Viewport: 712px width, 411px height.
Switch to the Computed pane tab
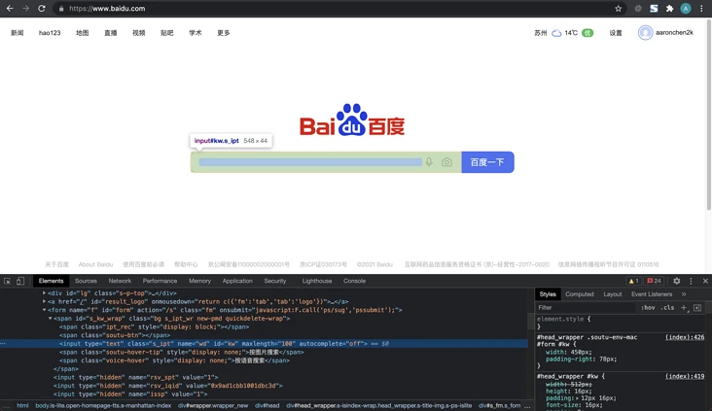click(580, 294)
